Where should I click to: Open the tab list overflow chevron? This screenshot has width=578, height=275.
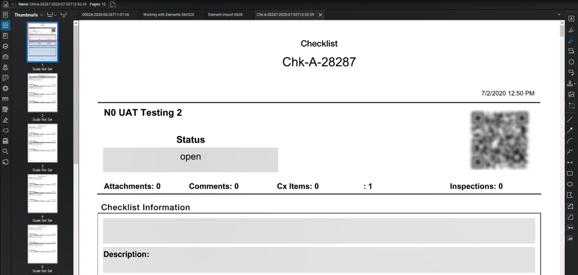(x=559, y=15)
